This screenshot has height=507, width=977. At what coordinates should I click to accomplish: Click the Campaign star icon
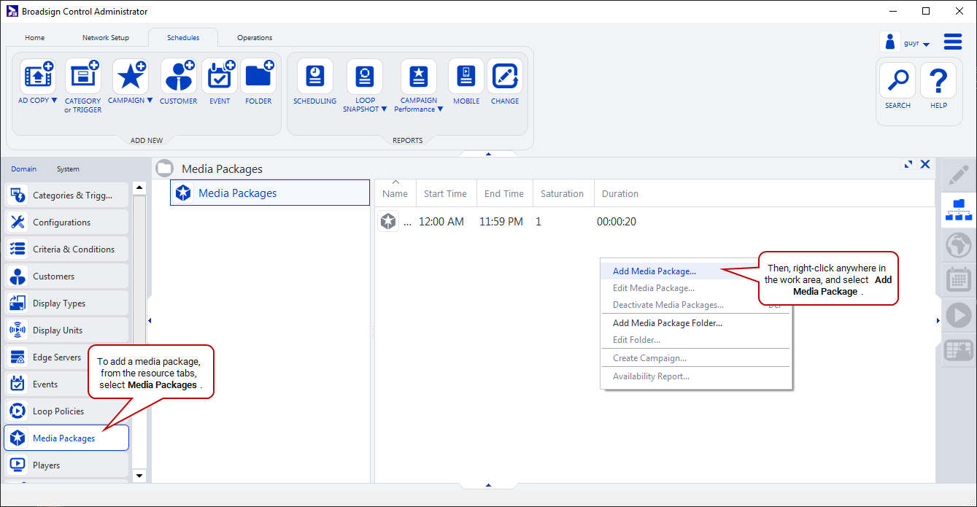coord(130,77)
